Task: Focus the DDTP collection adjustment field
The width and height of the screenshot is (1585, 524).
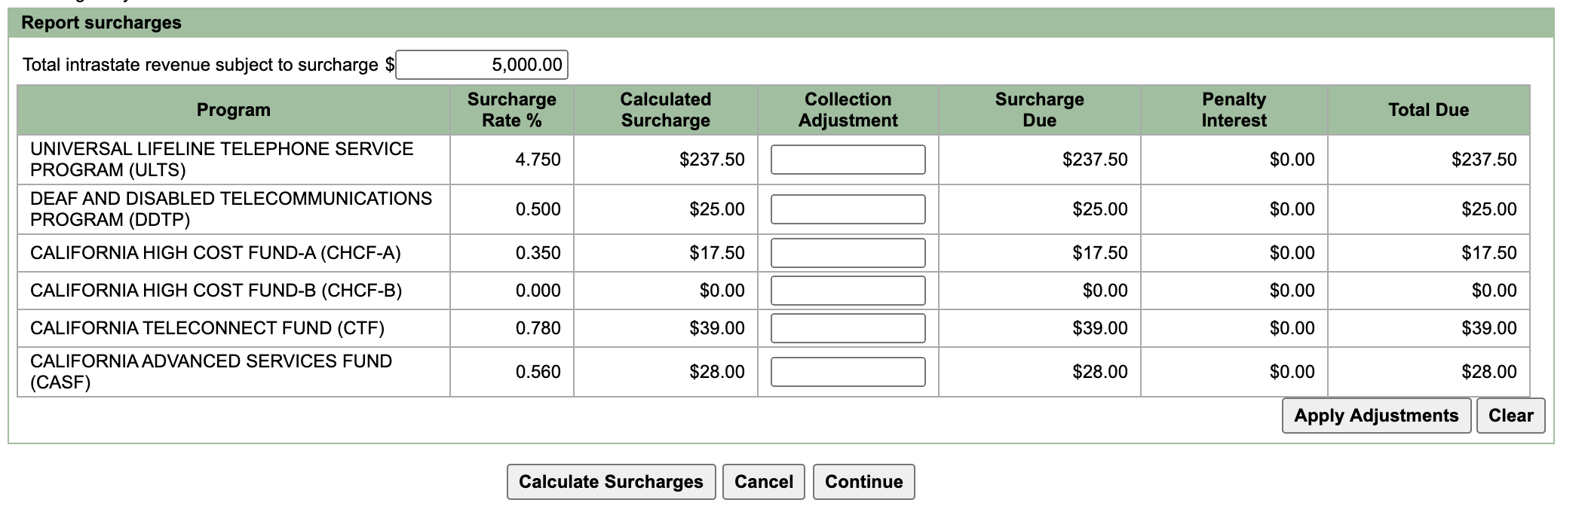Action: coord(848,209)
